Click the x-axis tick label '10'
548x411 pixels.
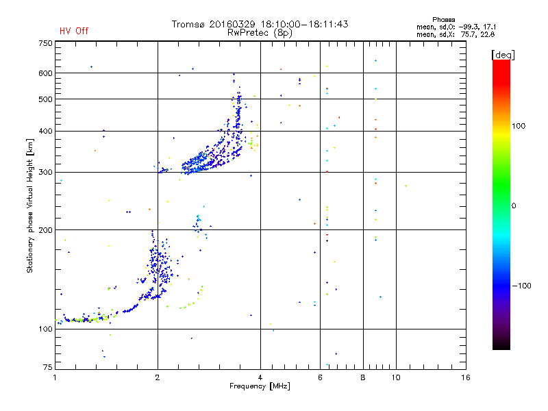tap(396, 377)
